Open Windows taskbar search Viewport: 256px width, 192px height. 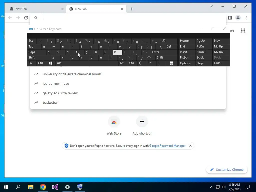[x=18, y=187]
